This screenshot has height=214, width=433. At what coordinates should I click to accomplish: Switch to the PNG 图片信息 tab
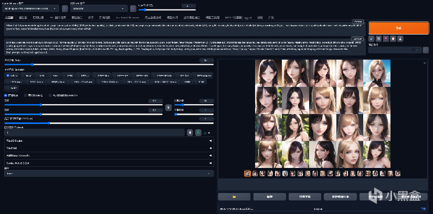[x=58, y=17]
